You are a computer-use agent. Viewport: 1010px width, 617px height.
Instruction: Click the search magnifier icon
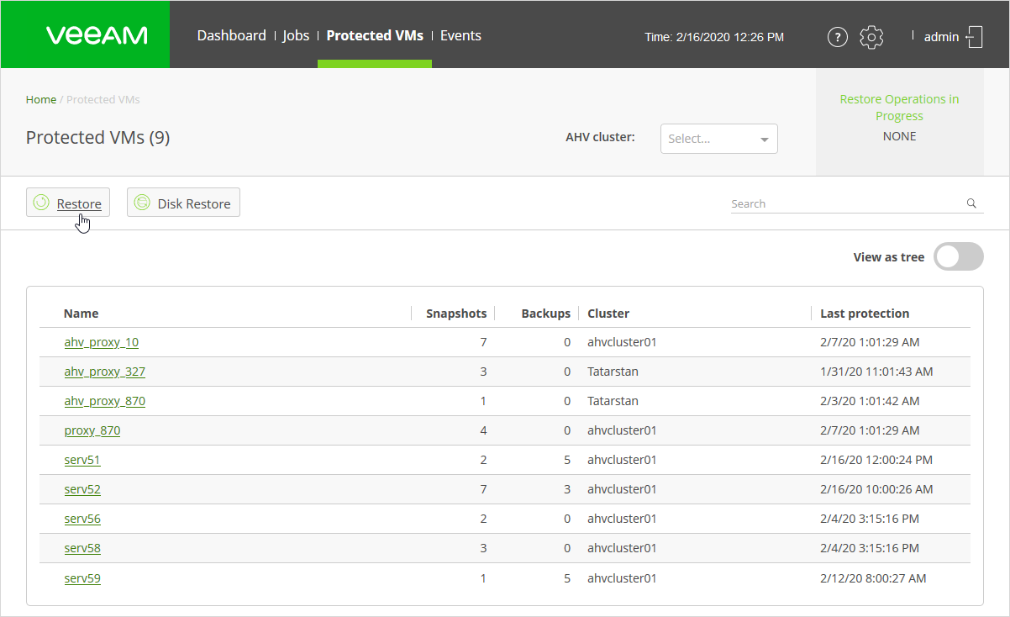pyautogui.click(x=971, y=203)
